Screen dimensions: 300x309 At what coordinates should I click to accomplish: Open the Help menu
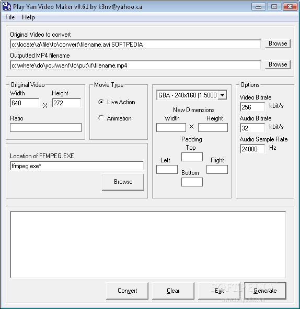pyautogui.click(x=28, y=17)
